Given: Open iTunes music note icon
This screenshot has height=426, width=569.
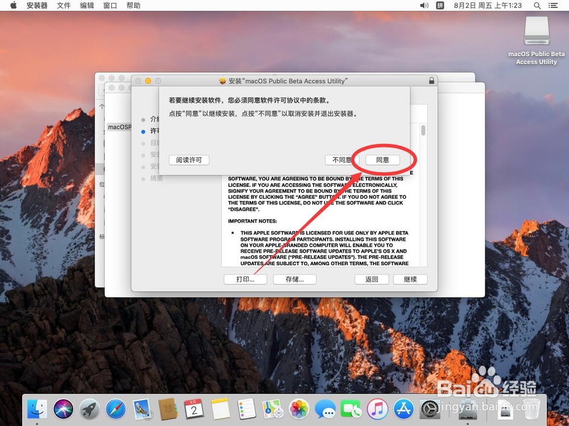Looking at the screenshot, I should click(x=377, y=410).
